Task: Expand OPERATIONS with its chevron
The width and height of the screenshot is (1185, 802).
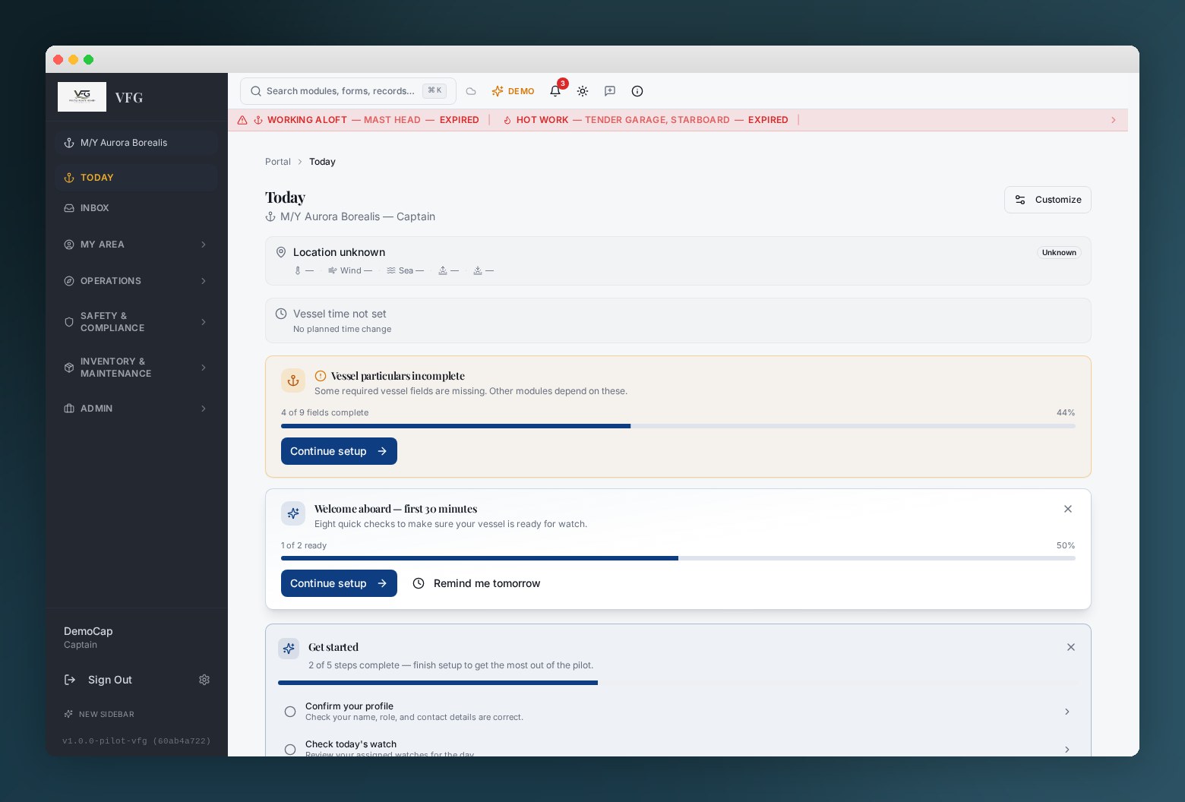Action: tap(204, 281)
